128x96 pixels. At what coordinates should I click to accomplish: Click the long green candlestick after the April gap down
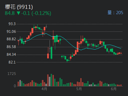pyautogui.click(x=51, y=53)
